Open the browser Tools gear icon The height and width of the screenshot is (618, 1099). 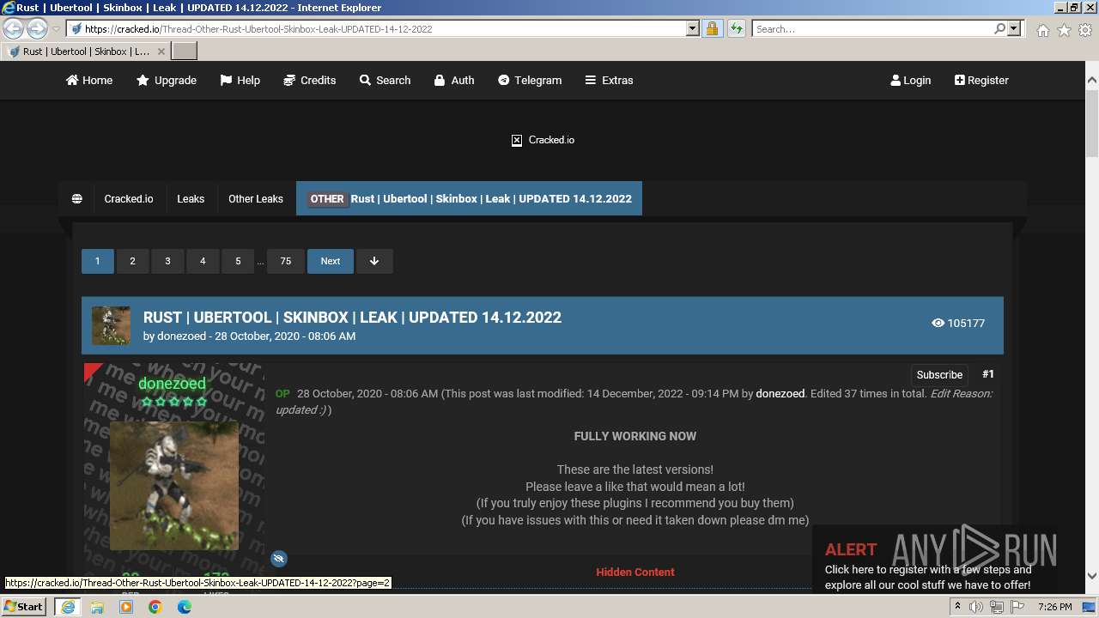pos(1085,29)
